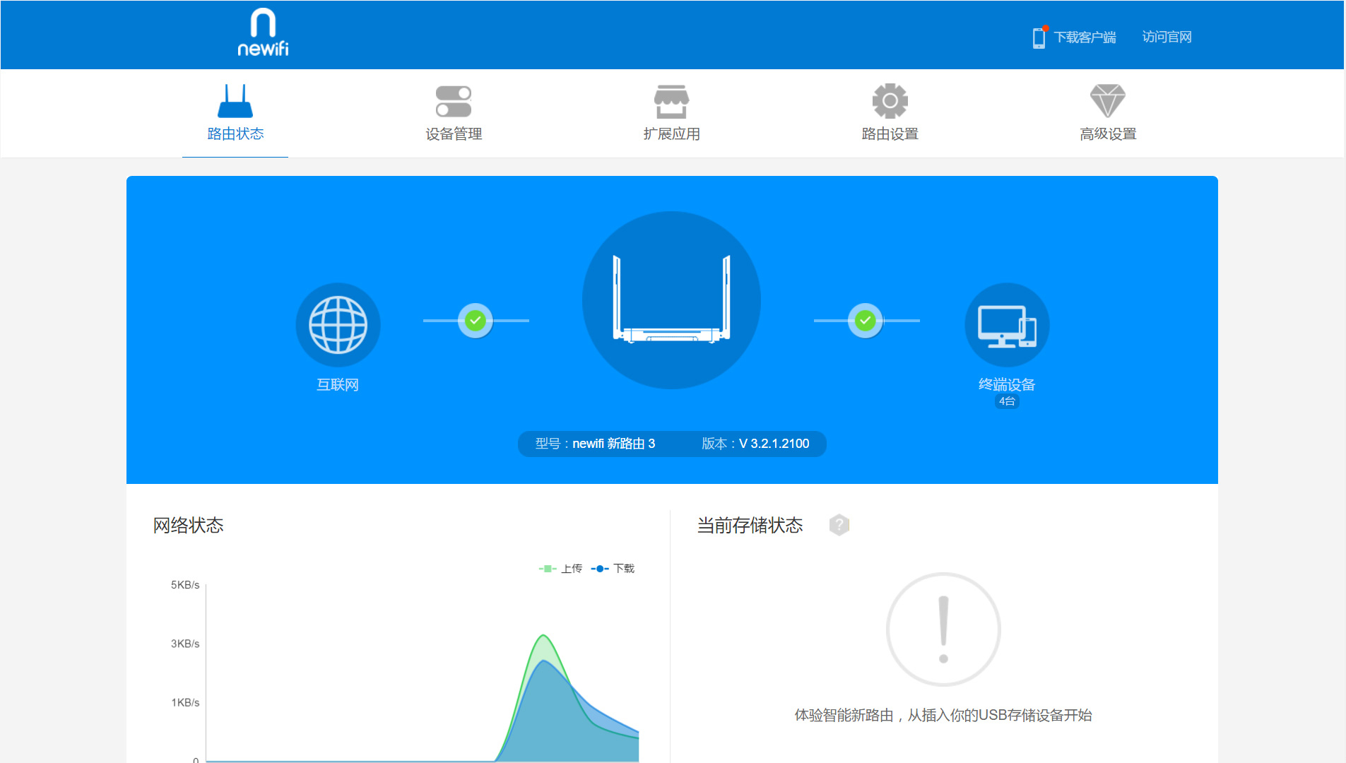Click the USB存储设备 prompt message
Image resolution: width=1346 pixels, height=763 pixels.
[943, 715]
